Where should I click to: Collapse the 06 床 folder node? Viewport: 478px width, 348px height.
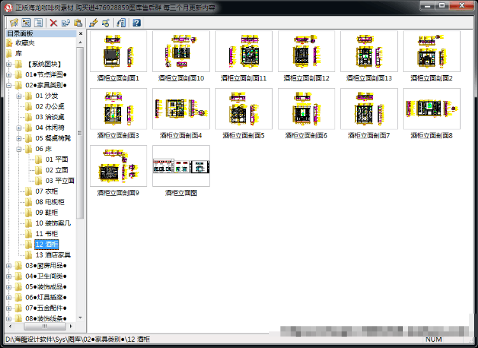[19, 149]
